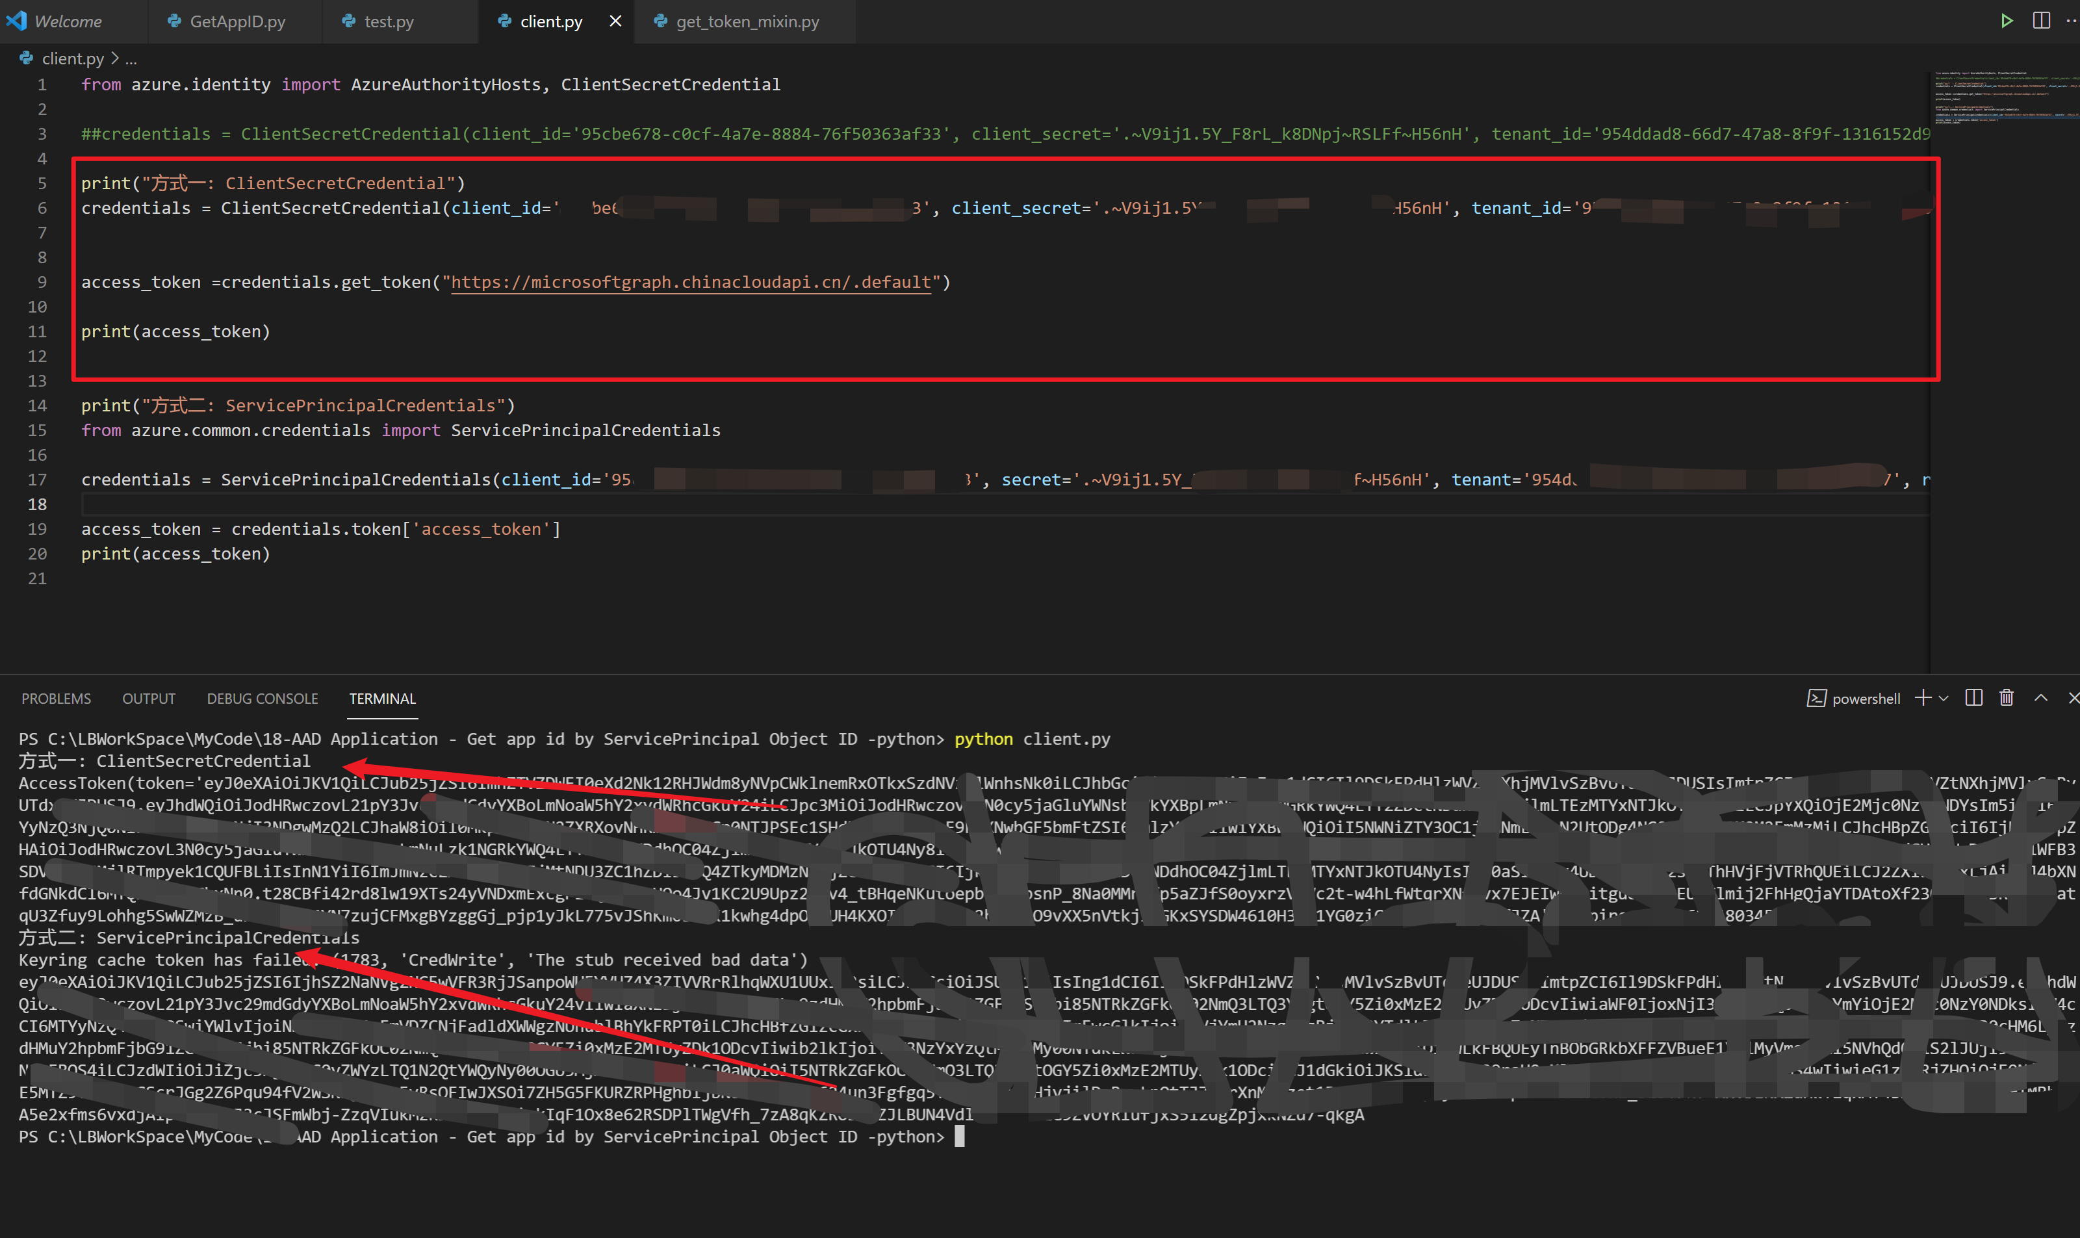Viewport: 2080px width, 1238px height.
Task: Close the client.py editor tab
Action: click(615, 21)
